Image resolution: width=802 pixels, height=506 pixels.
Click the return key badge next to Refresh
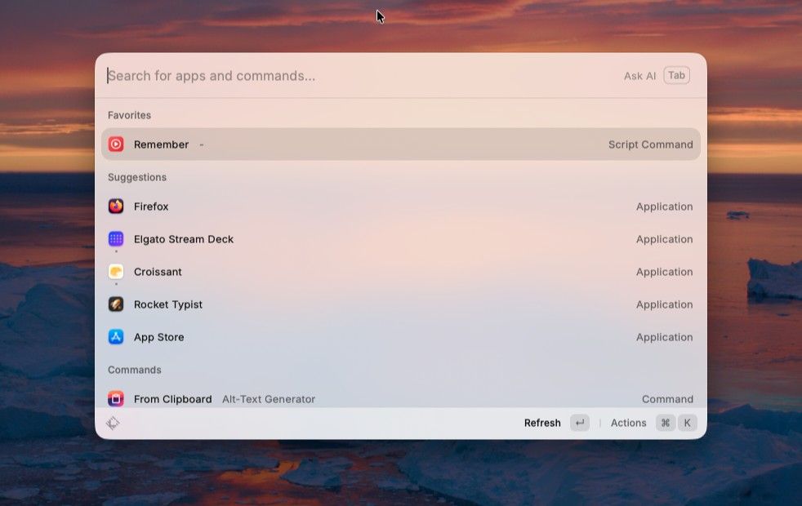tap(579, 423)
